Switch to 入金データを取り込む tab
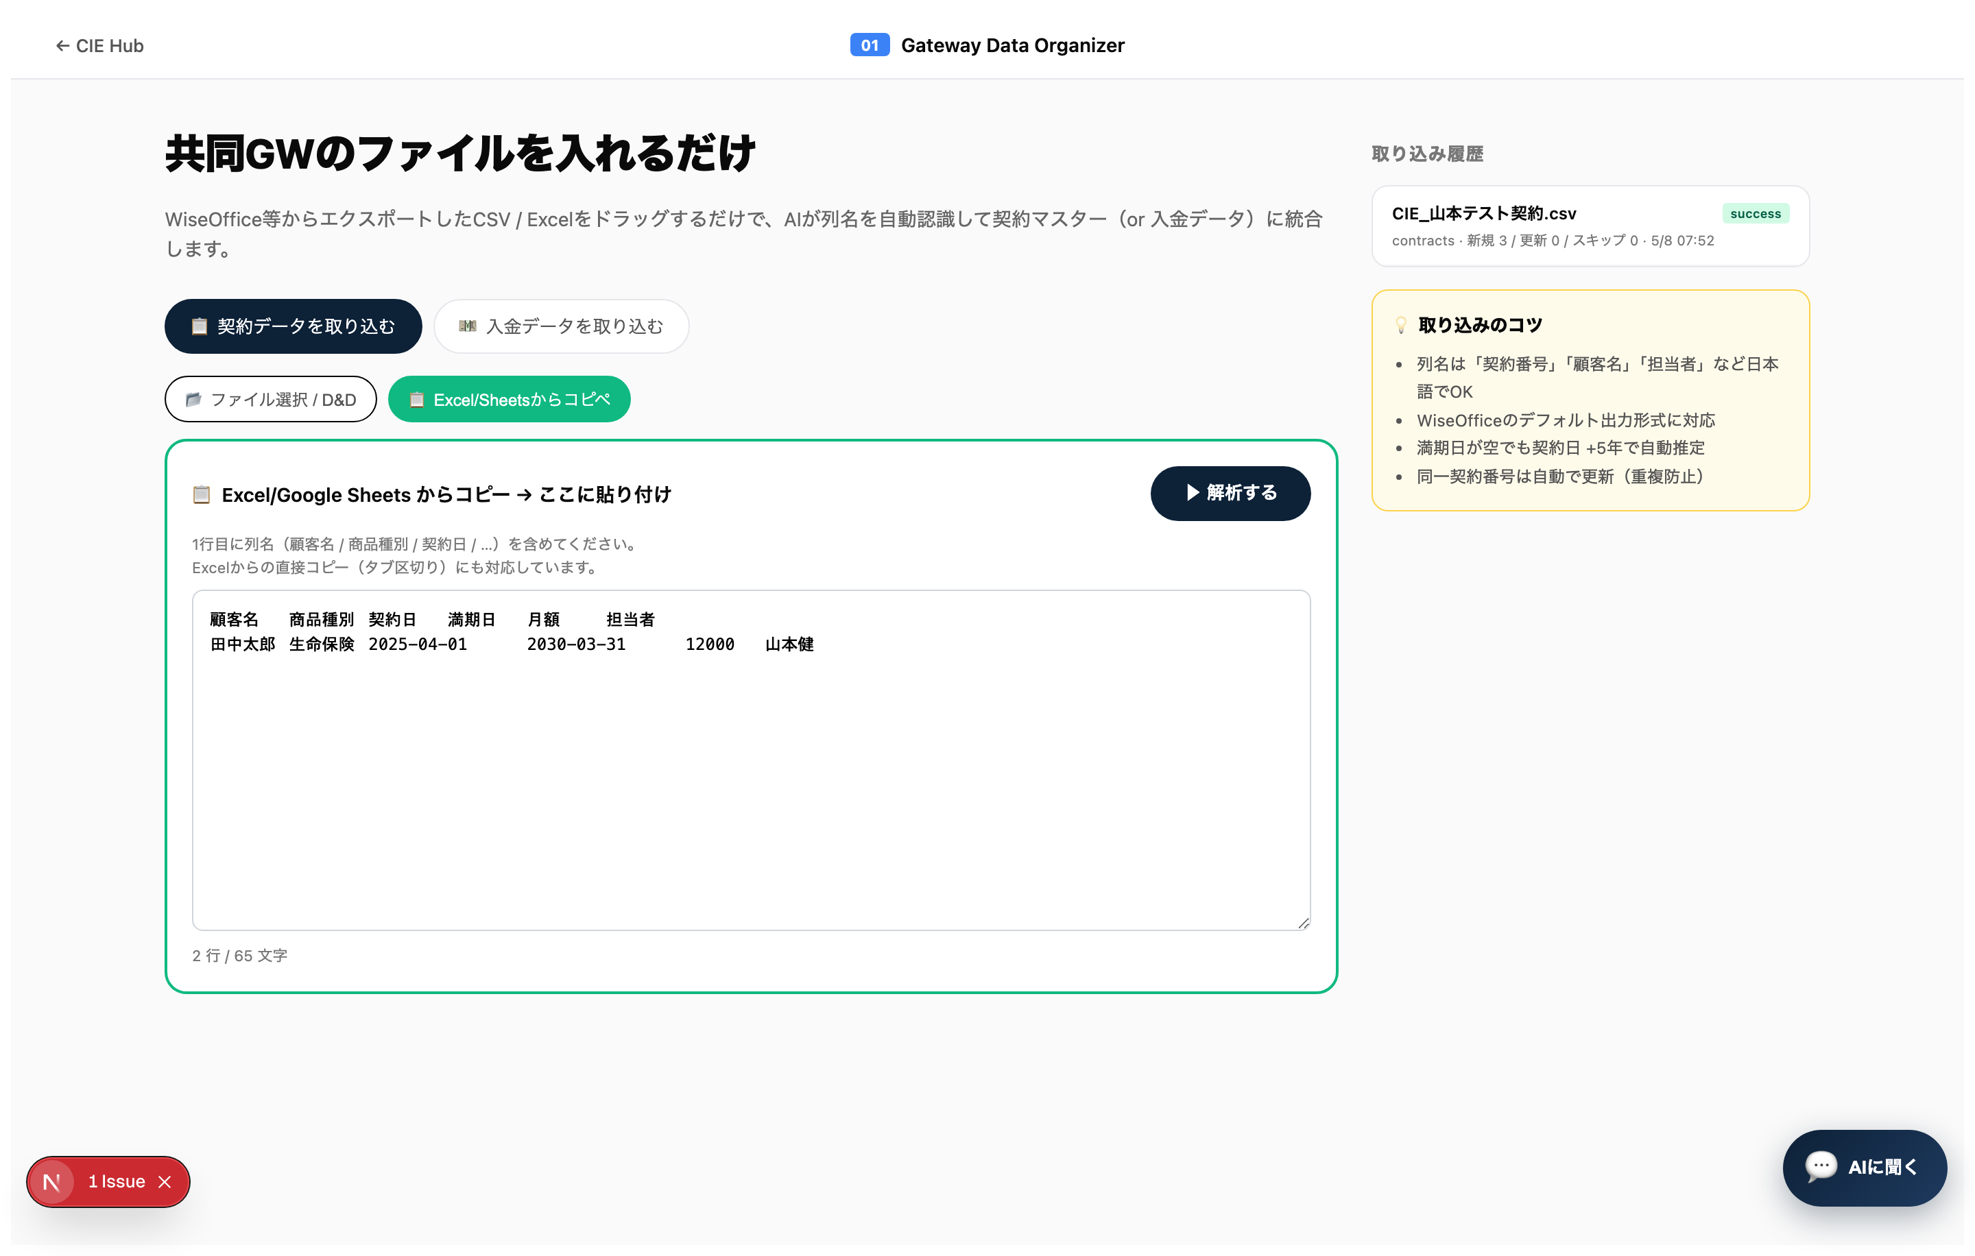The width and height of the screenshot is (1975, 1256). coord(561,326)
